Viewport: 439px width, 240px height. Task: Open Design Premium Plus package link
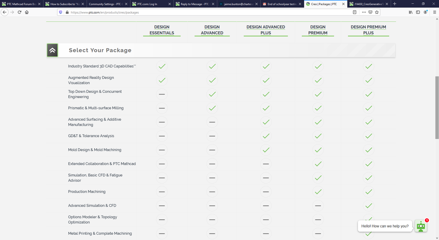click(369, 30)
